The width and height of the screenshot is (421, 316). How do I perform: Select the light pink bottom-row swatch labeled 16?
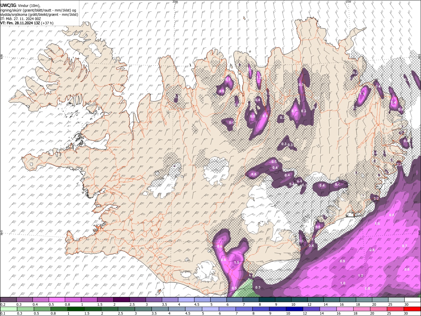click(345, 309)
